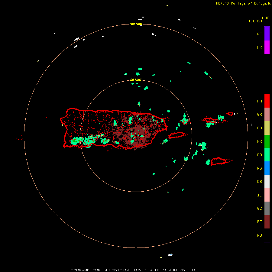Click the Vieques island outline

[x=176, y=135]
